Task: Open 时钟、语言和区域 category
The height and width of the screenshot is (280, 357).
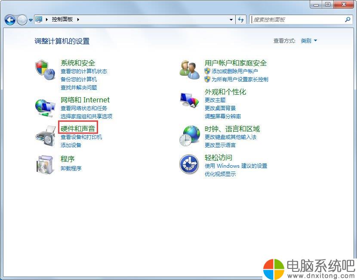Action: pos(232,129)
